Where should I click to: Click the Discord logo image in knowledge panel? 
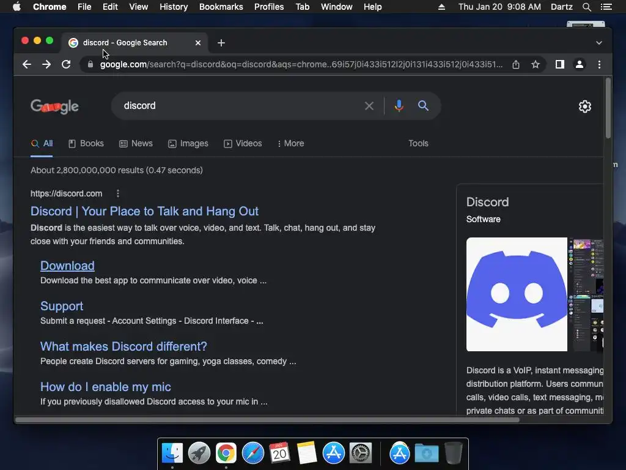coord(517,294)
